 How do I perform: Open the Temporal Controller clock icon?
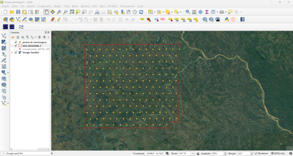[135, 12]
